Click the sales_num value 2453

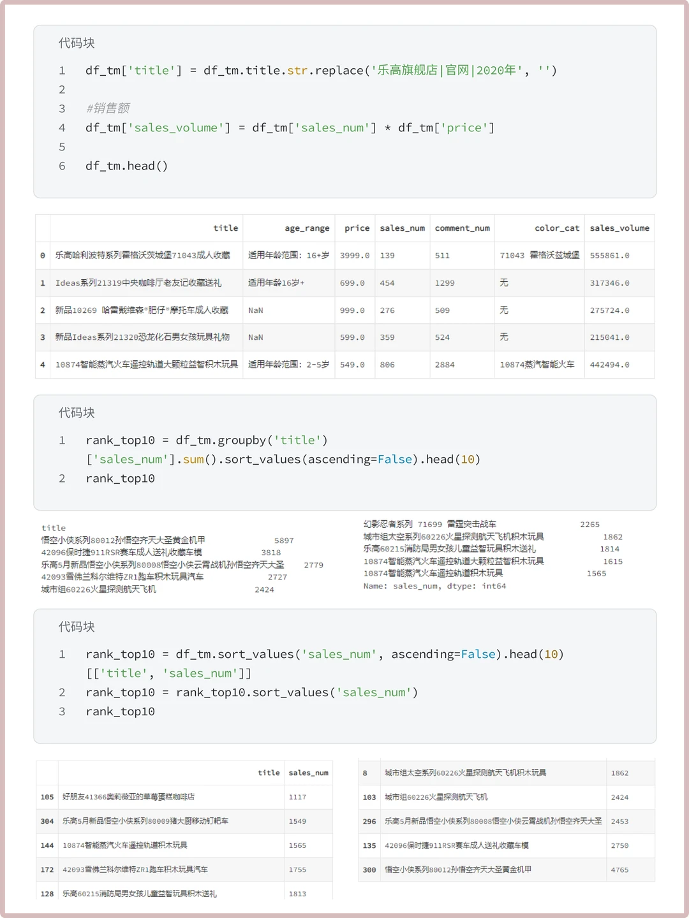[x=619, y=821]
